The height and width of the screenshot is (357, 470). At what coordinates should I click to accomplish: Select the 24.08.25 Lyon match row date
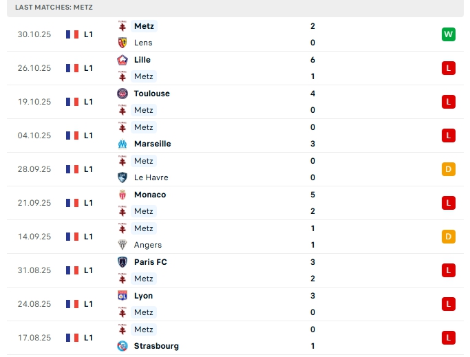click(x=34, y=304)
